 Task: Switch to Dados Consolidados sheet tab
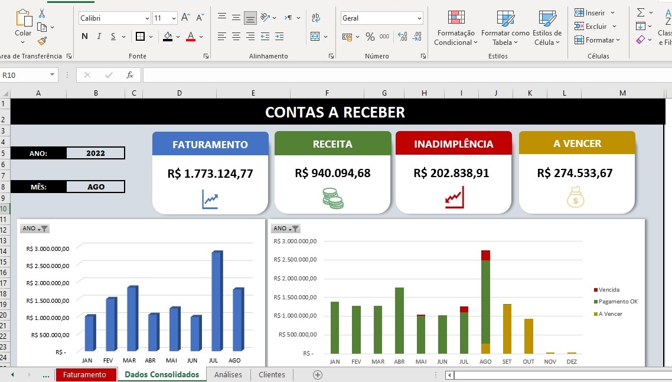coord(162,375)
